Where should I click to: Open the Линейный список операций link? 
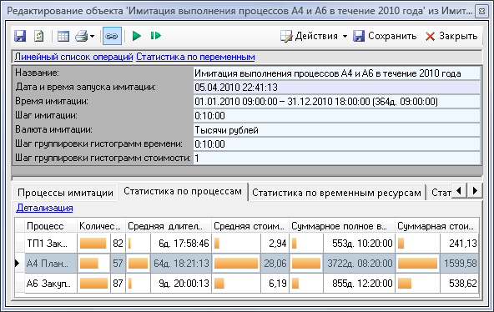pos(73,57)
